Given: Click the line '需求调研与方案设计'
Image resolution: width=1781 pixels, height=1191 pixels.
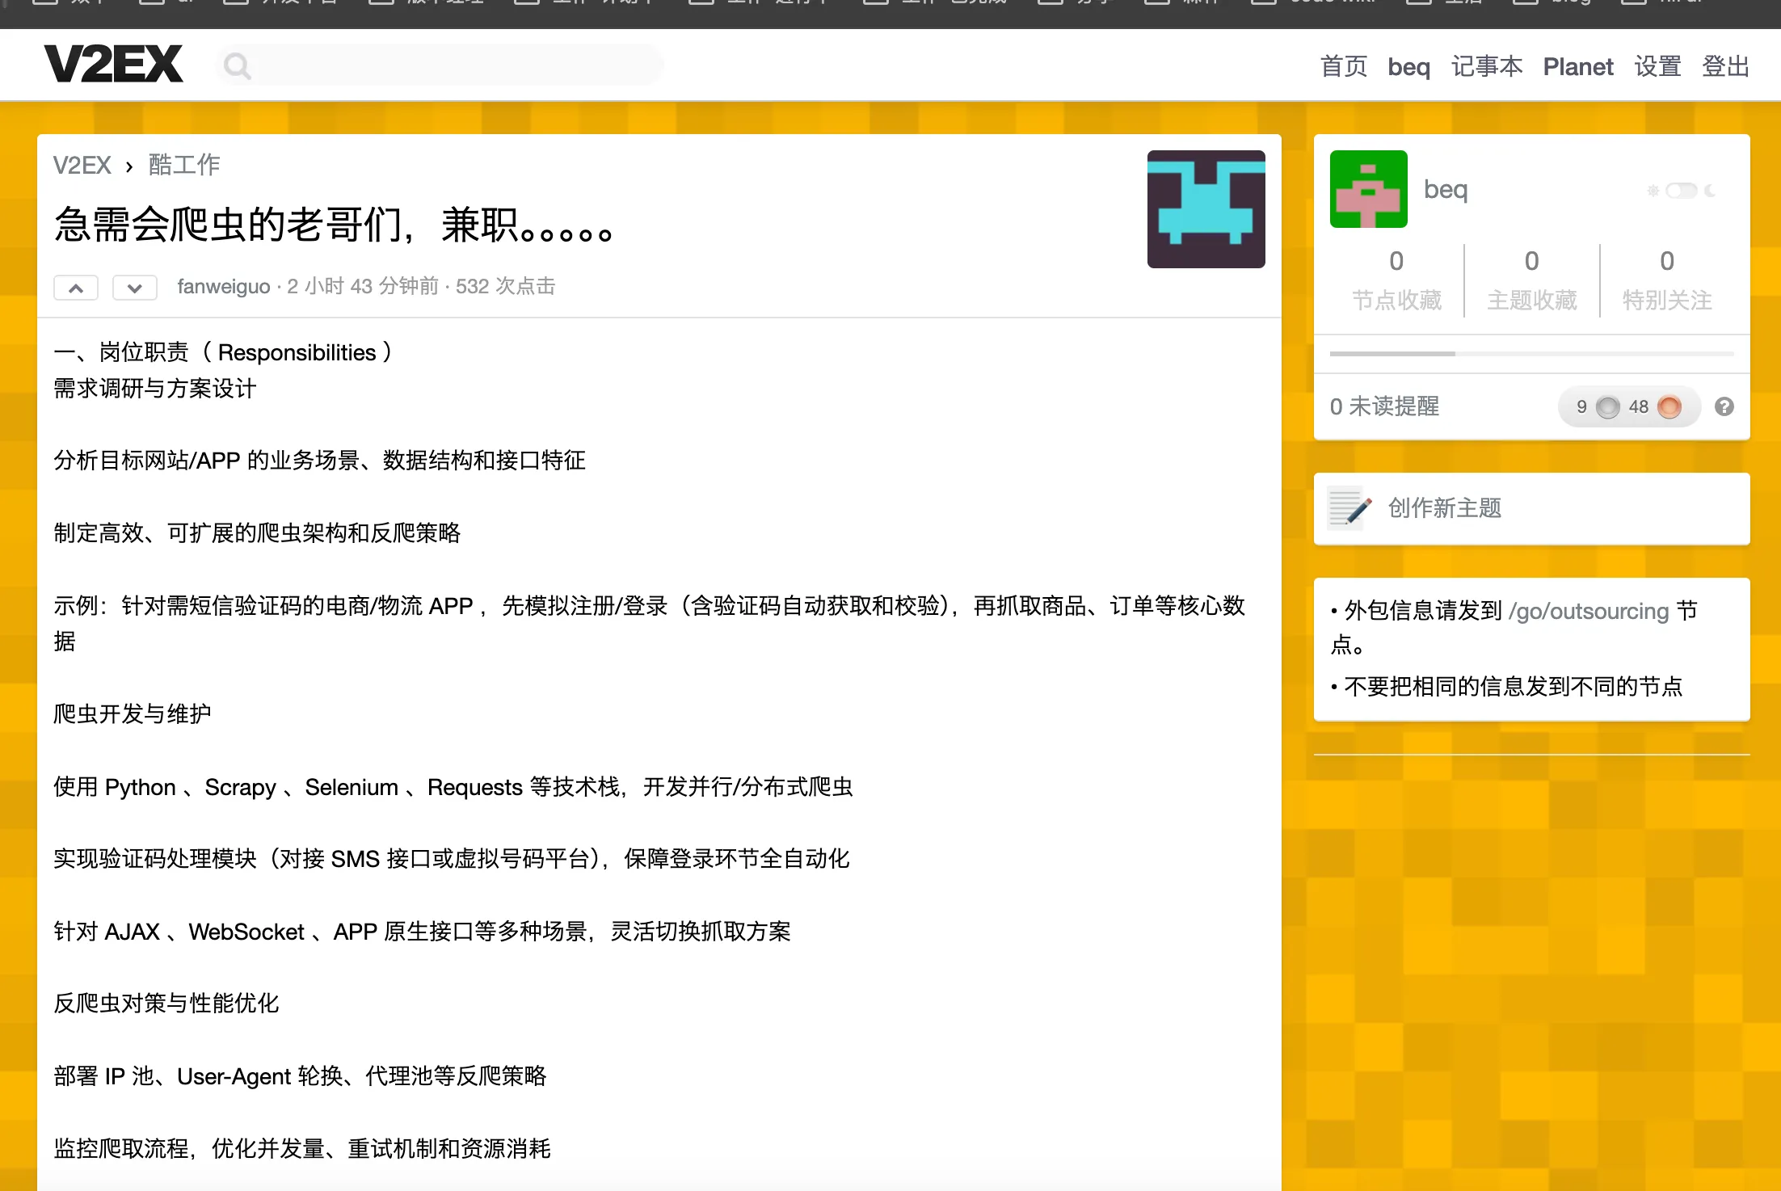Looking at the screenshot, I should (x=155, y=389).
